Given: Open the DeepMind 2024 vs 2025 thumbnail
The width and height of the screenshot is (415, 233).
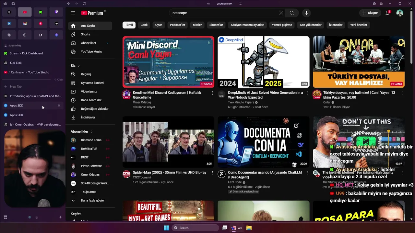Looking at the screenshot, I should [x=264, y=62].
